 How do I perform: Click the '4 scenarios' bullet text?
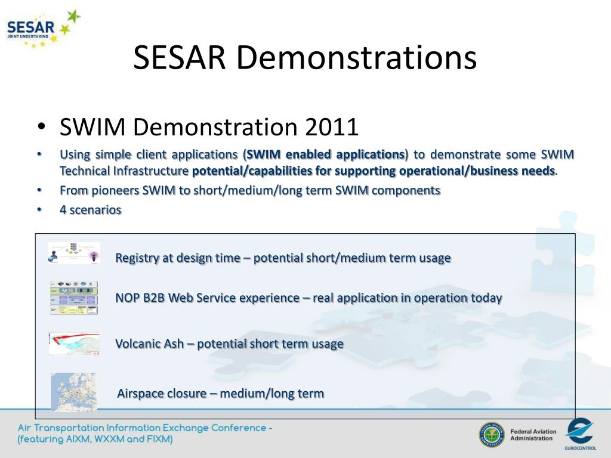(91, 209)
